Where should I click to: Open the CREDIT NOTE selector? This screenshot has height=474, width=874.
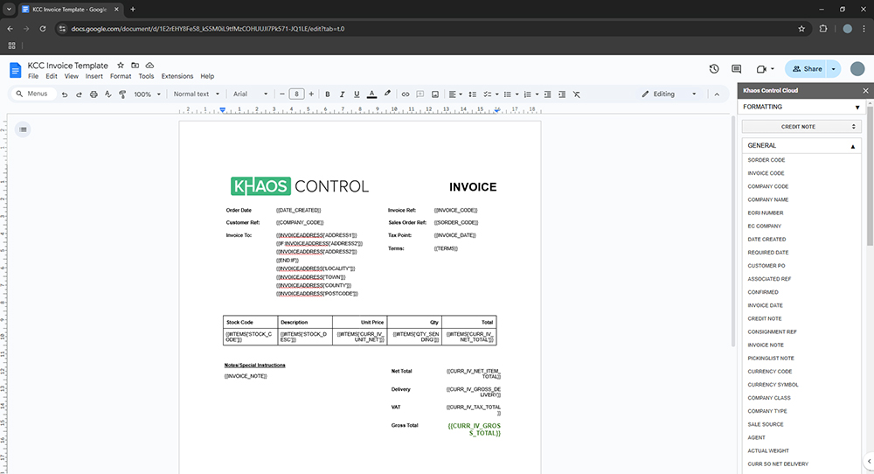pos(801,127)
